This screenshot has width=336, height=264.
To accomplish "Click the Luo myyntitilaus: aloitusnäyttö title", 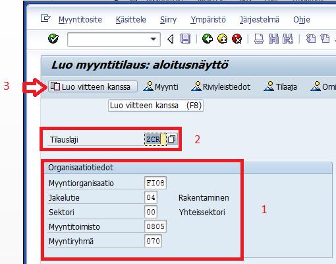I will [140, 65].
